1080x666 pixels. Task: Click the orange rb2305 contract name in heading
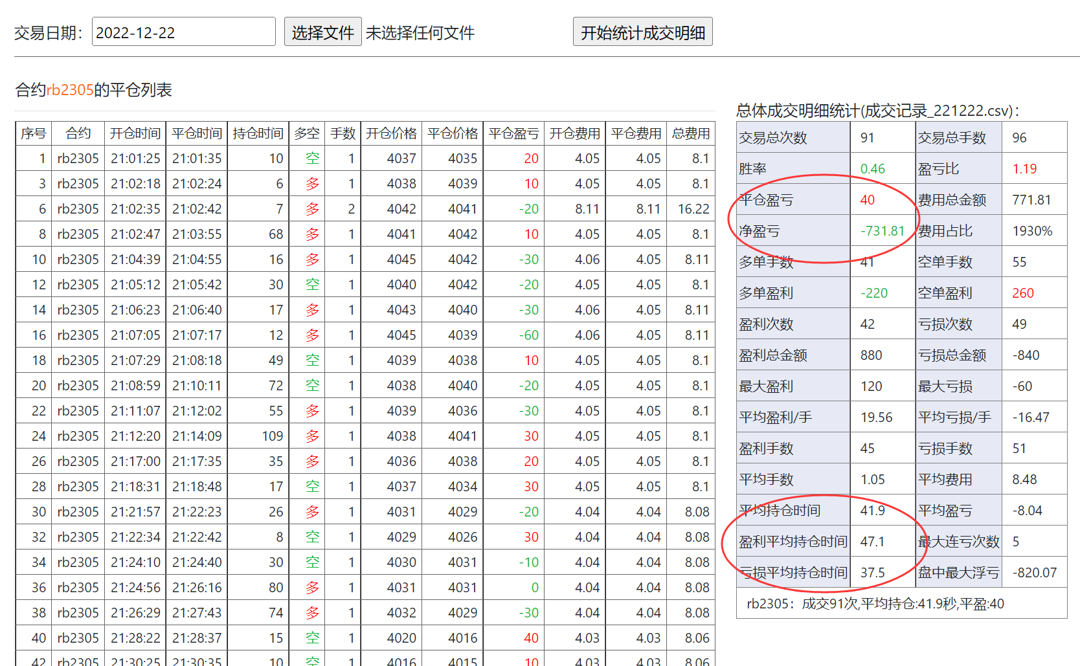pos(70,90)
